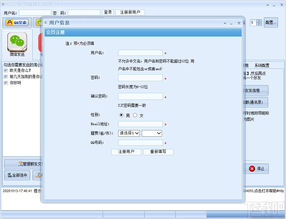This screenshot has width=286, height=219.
Task: Toggle the 昨天是你么? checkbox
Action: tap(6, 70)
